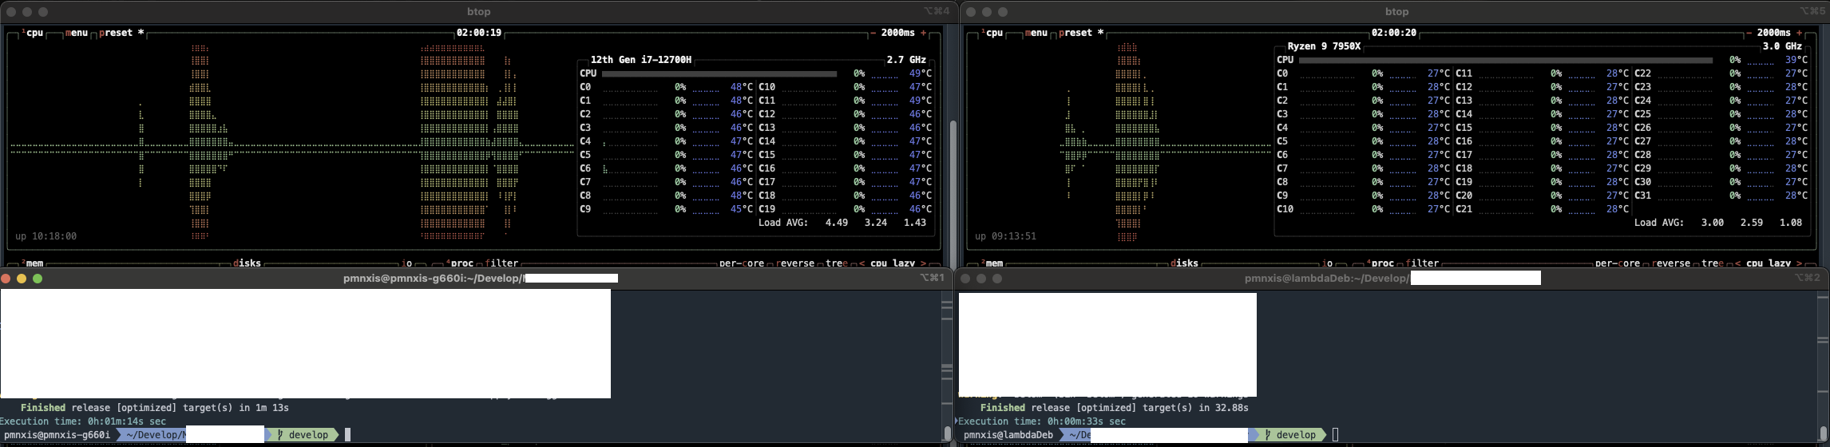Select previous sort column arrow in Ryzen btop

pyautogui.click(x=1737, y=263)
